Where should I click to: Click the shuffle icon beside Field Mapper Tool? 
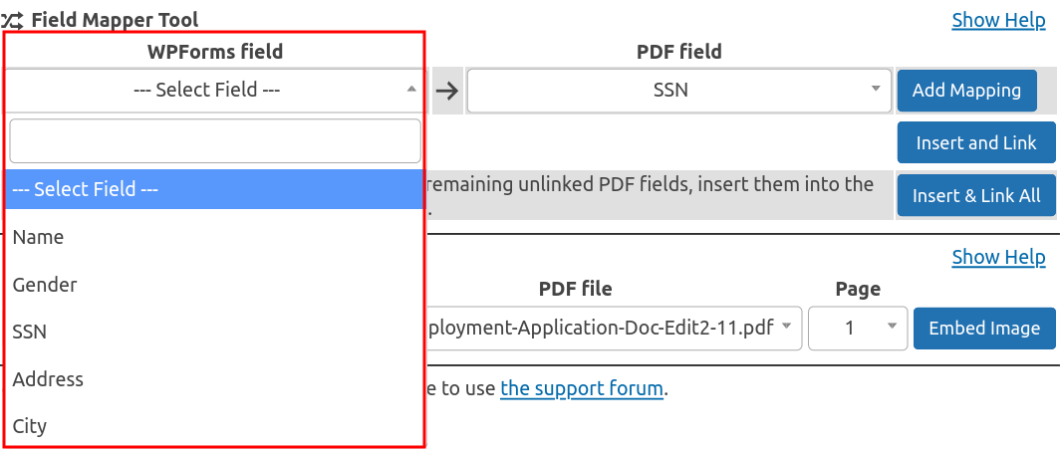tap(13, 20)
